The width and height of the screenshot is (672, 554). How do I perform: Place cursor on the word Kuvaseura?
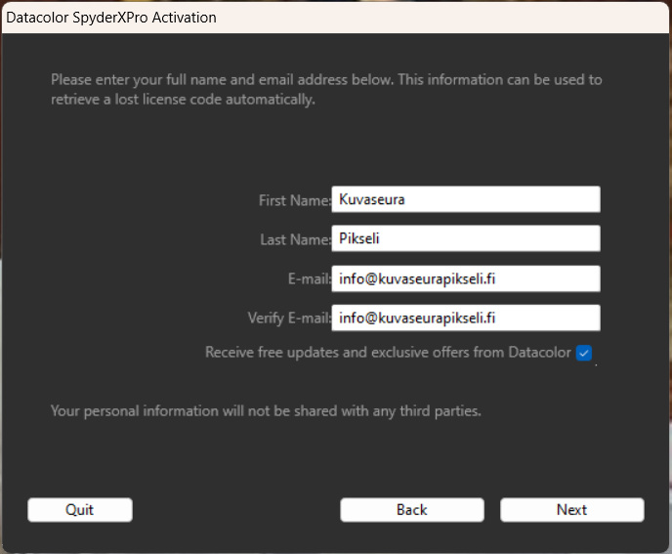(x=371, y=200)
